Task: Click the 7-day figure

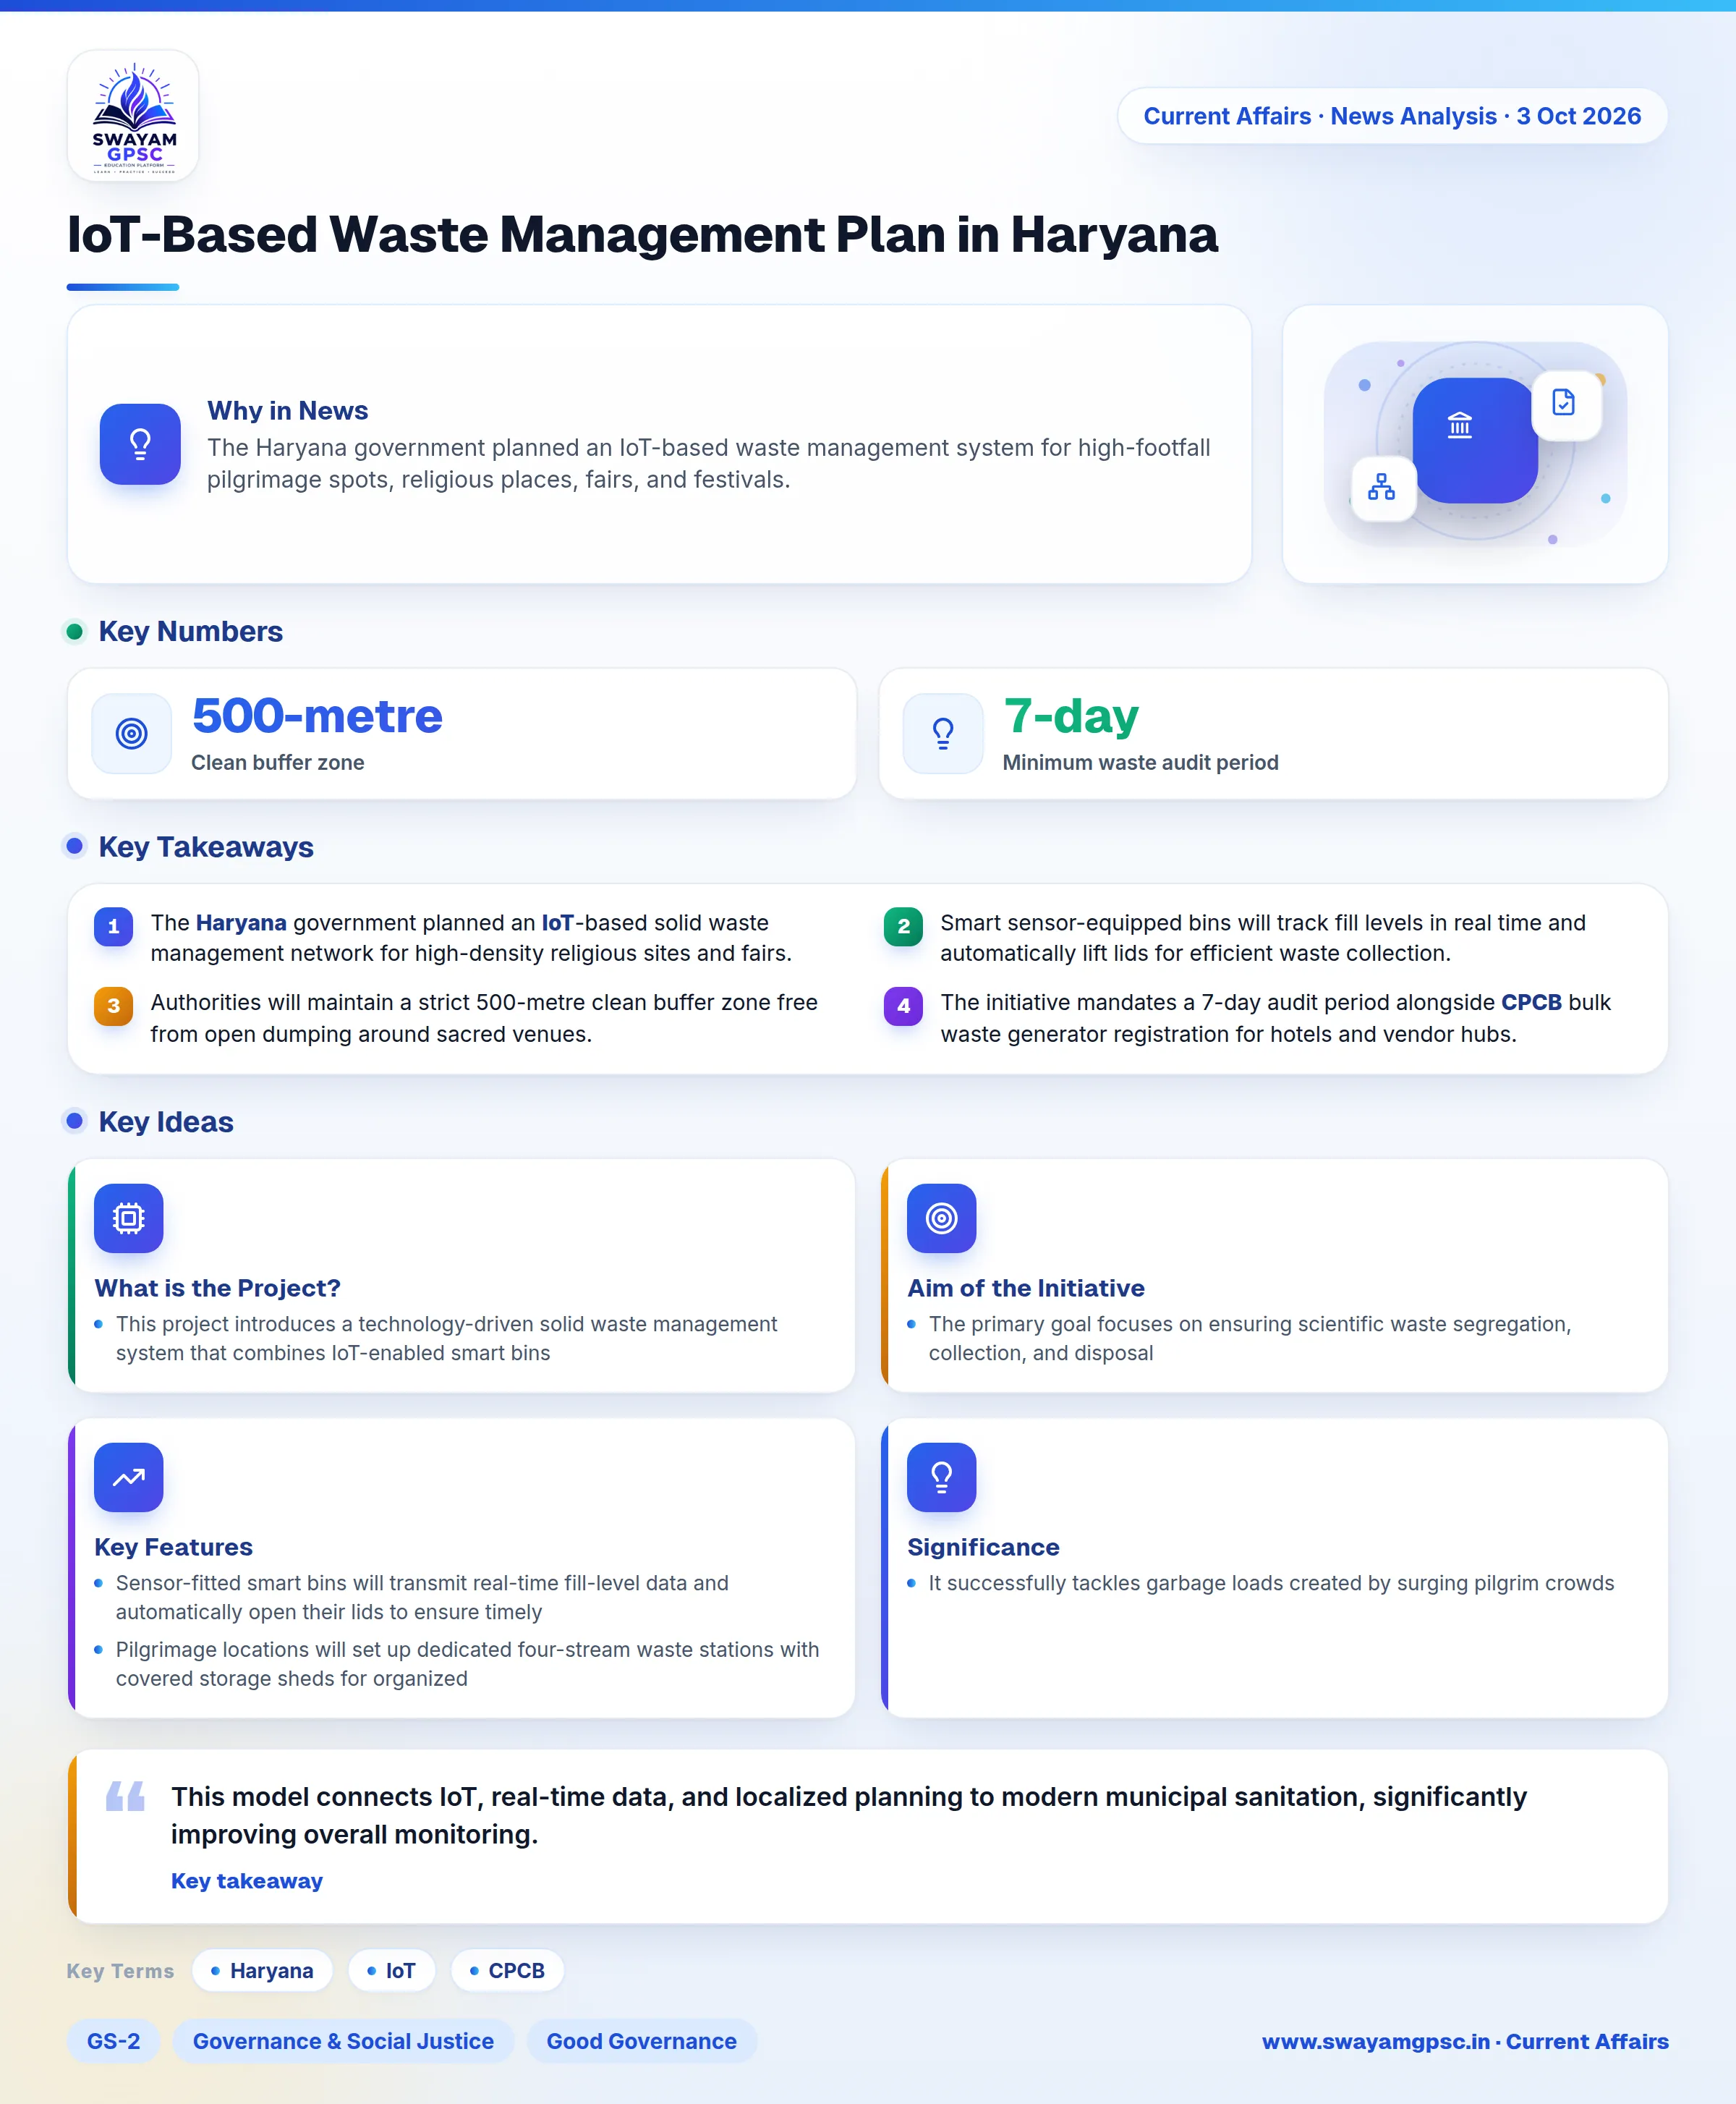Action: click(1071, 716)
